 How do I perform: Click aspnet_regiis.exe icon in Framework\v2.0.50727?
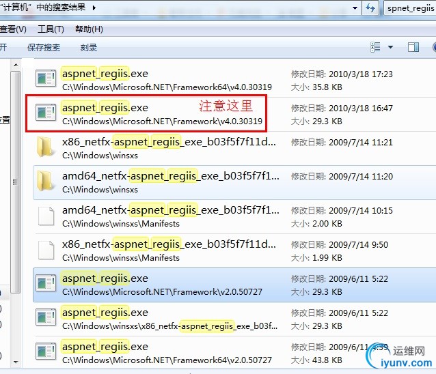coord(46,283)
